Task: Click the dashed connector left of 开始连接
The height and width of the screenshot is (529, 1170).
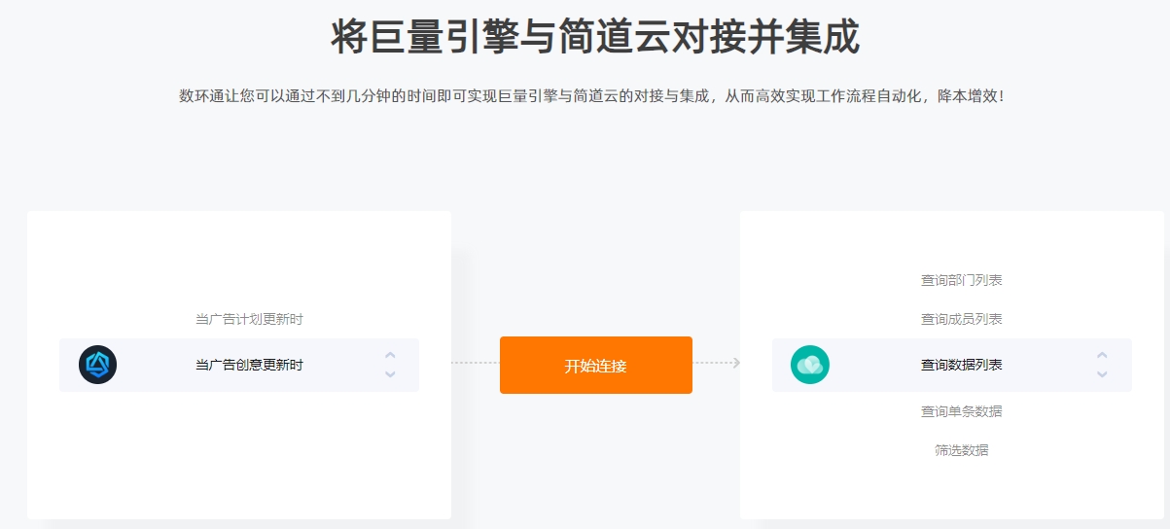Action: 476,363
